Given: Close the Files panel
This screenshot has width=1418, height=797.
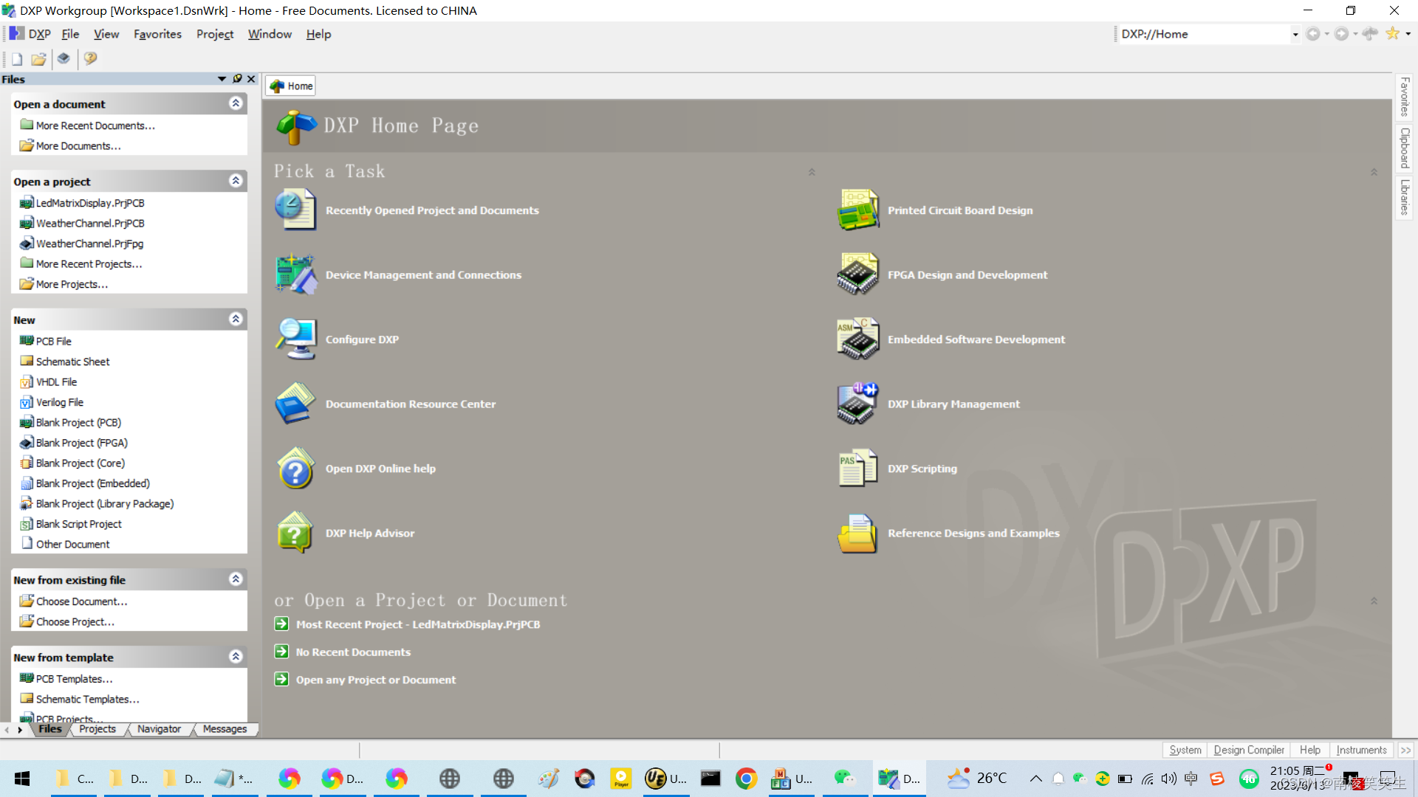Looking at the screenshot, I should click(251, 79).
